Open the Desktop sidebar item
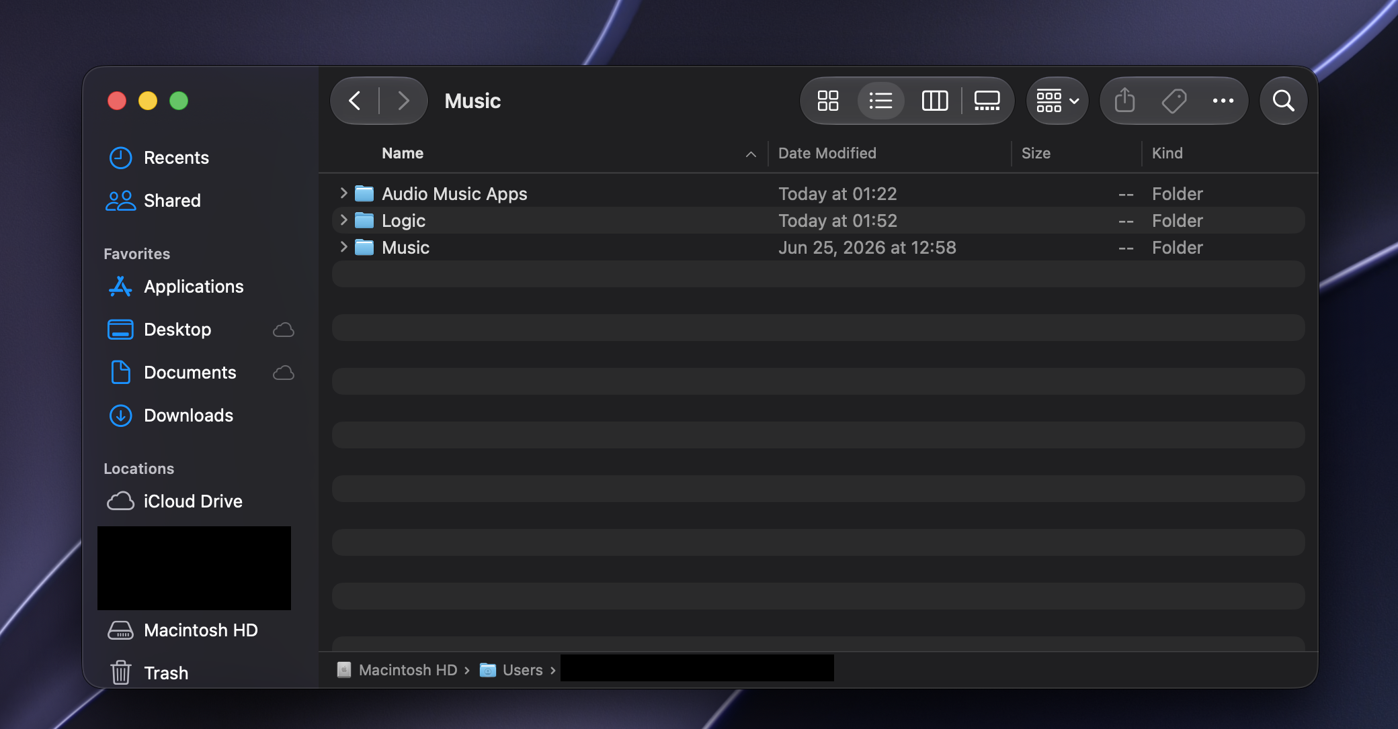 click(177, 330)
